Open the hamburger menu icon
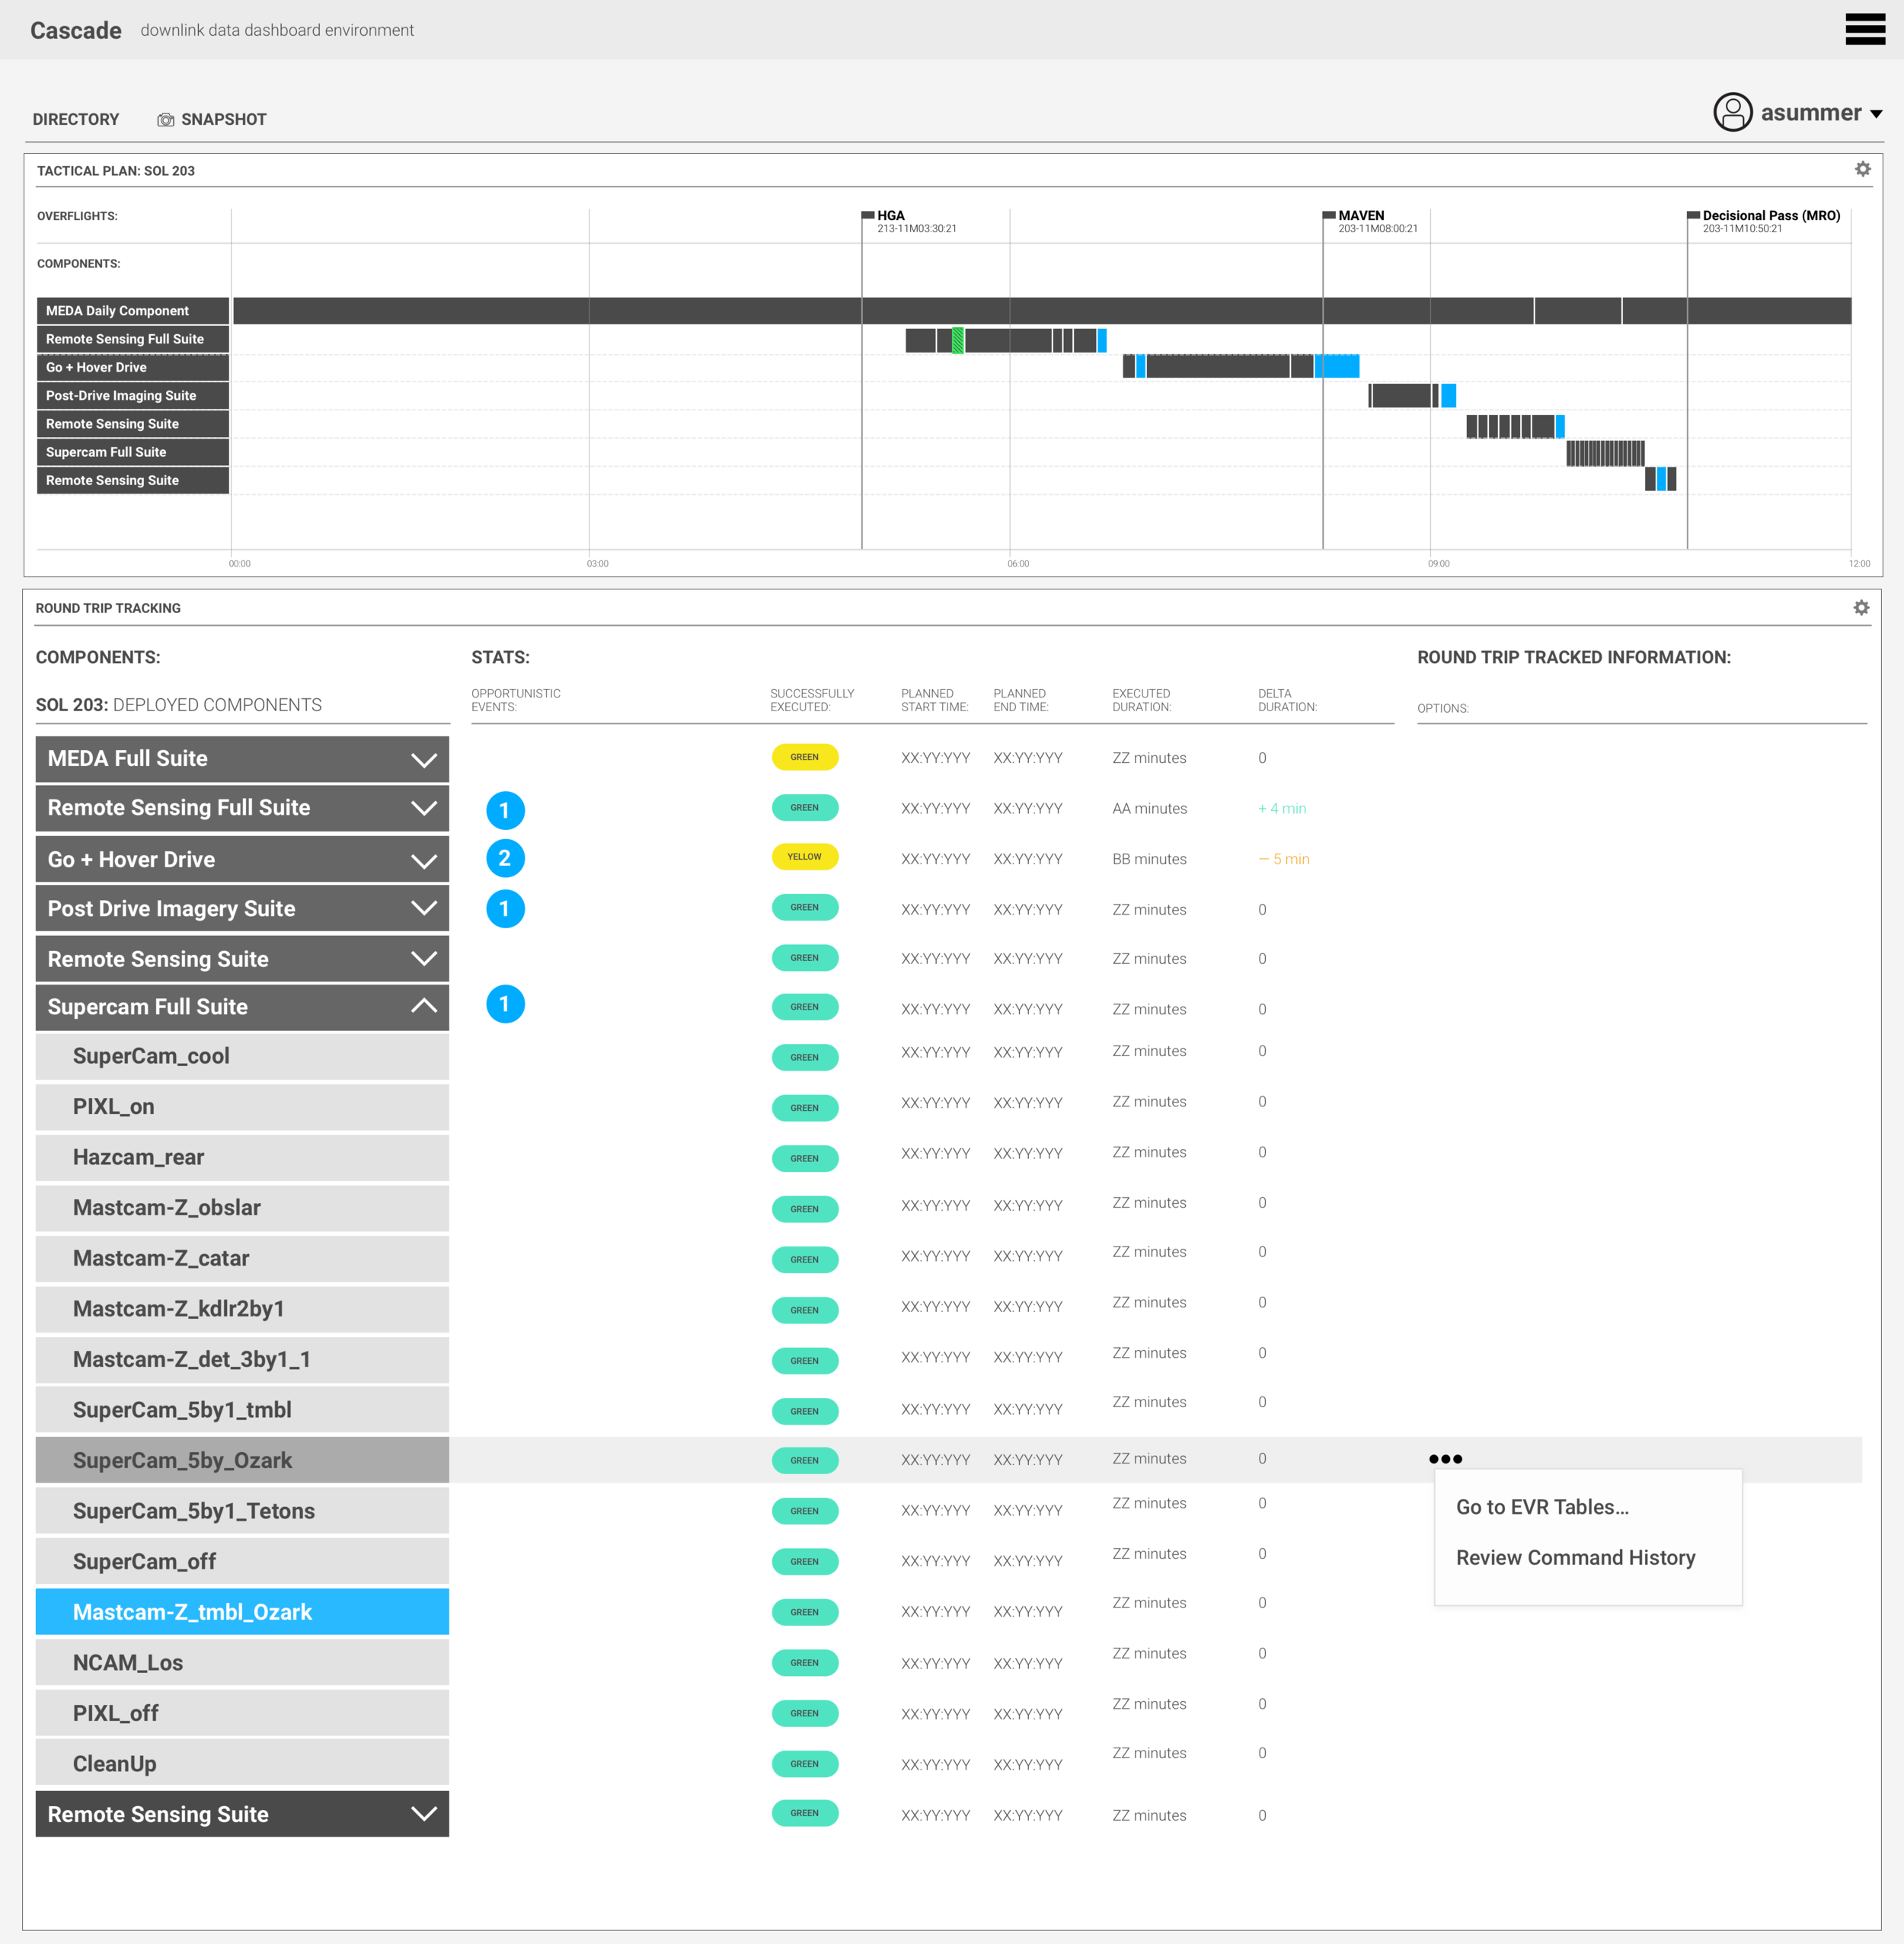 [x=1864, y=29]
